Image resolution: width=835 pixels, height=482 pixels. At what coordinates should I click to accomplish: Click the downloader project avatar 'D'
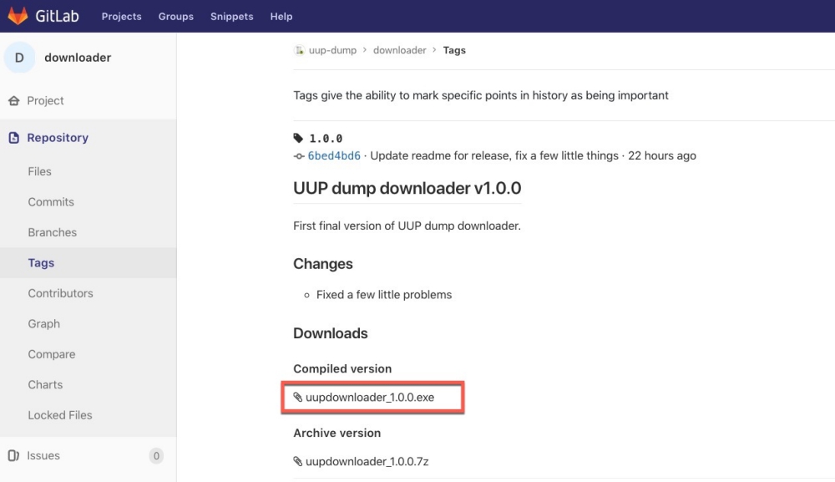(20, 58)
